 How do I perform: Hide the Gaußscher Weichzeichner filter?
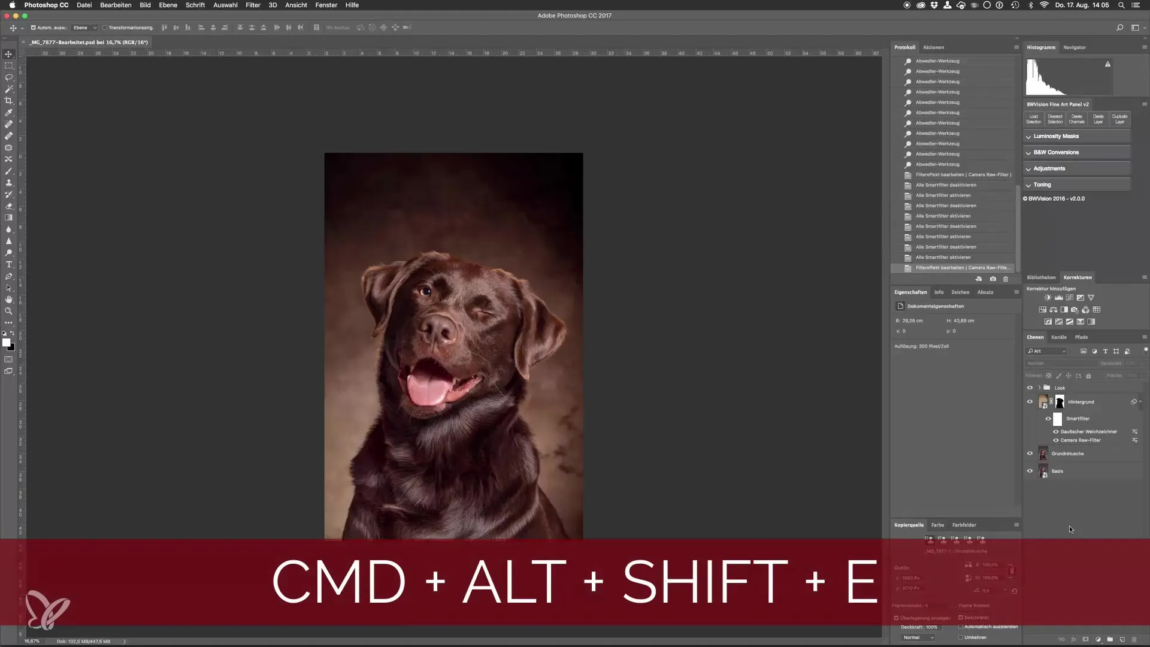tap(1056, 431)
